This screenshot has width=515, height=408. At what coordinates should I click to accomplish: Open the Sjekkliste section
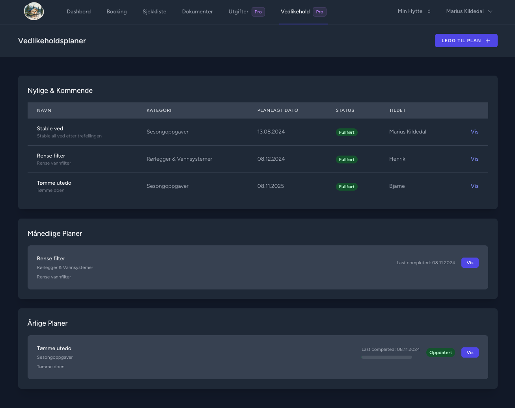pyautogui.click(x=155, y=12)
